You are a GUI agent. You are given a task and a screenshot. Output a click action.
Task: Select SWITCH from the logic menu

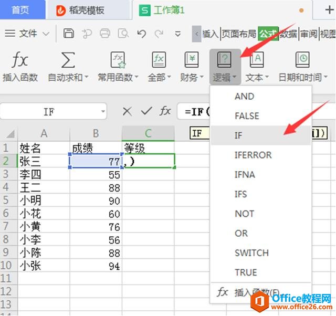(261, 253)
